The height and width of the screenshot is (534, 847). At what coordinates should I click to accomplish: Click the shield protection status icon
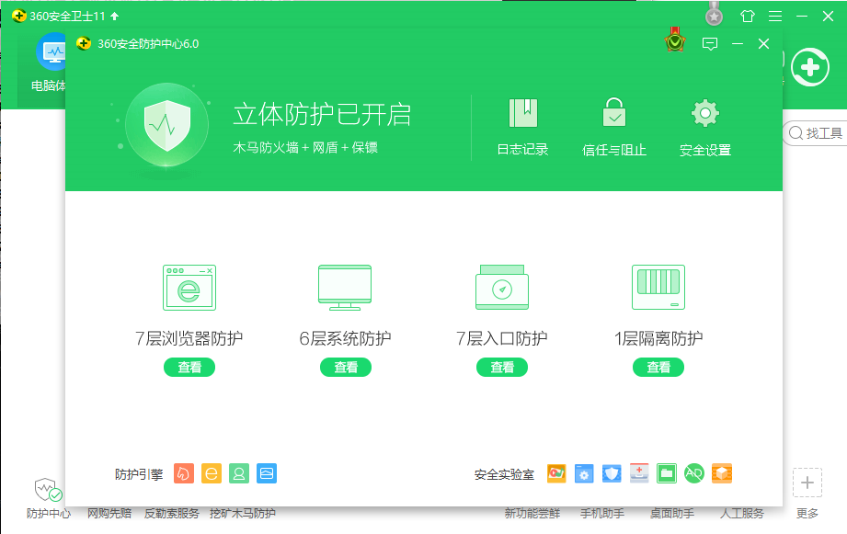click(x=166, y=125)
